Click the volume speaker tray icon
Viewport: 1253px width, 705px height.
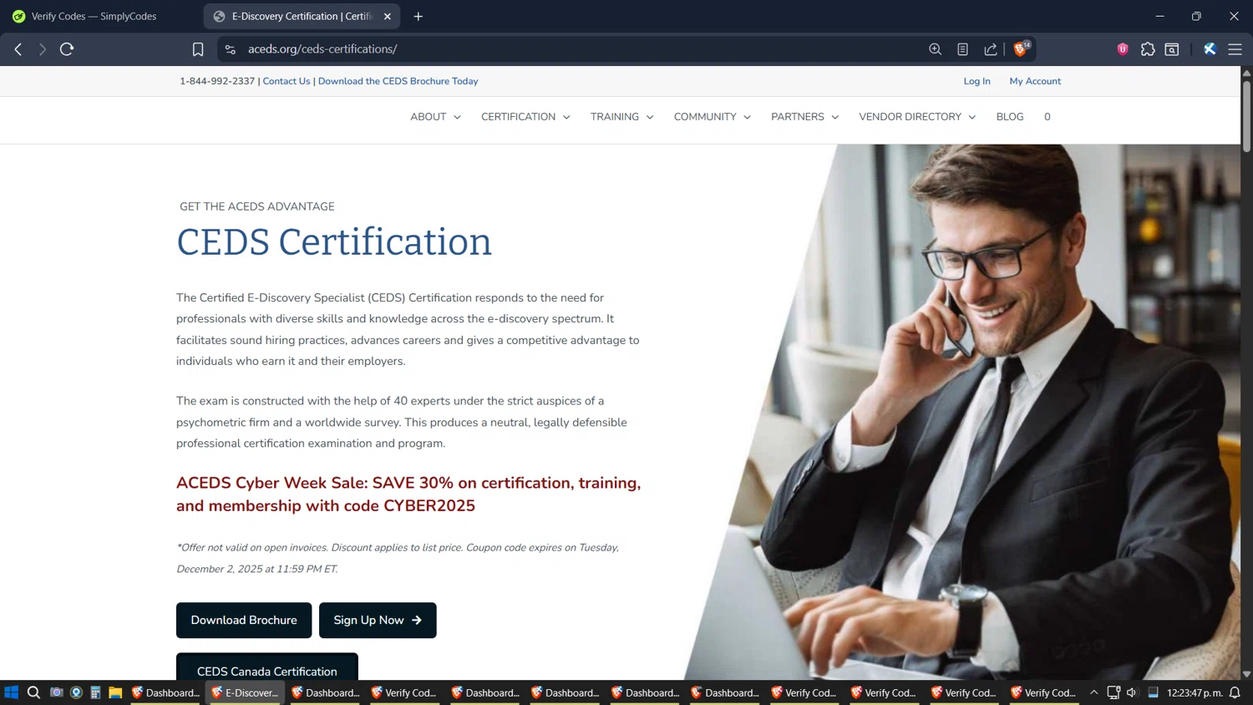pyautogui.click(x=1132, y=692)
